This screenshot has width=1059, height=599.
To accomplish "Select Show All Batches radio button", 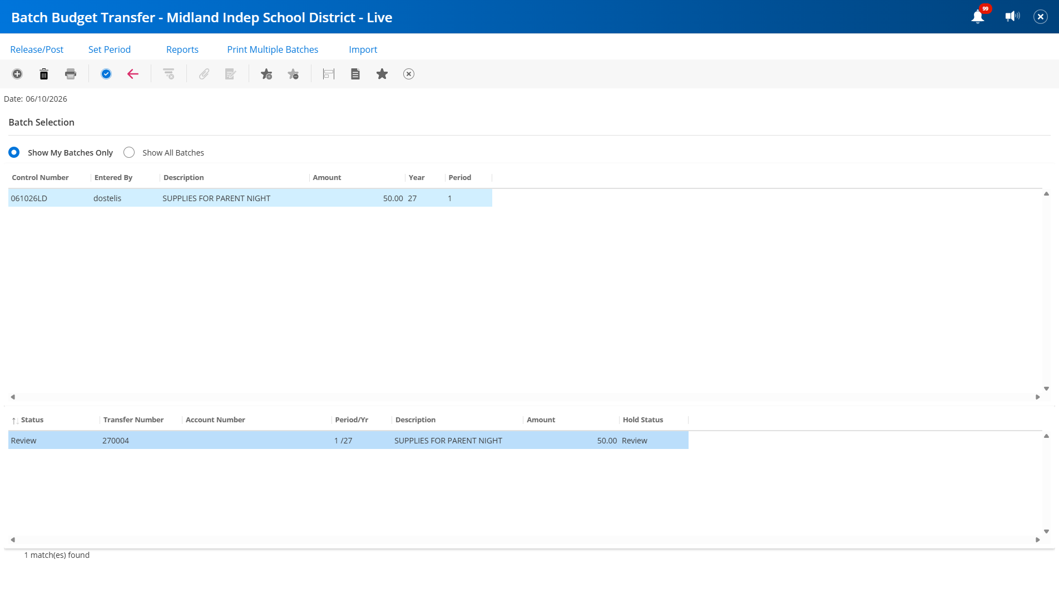I will coord(129,152).
